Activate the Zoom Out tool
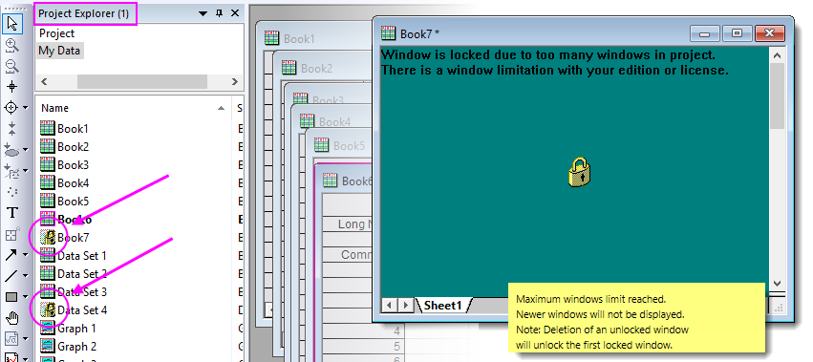813x362 pixels. [x=11, y=67]
